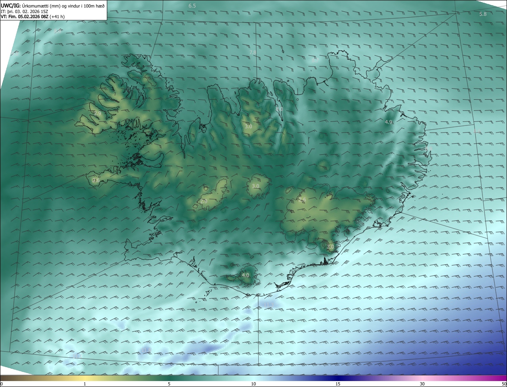
Task: Click the '0' tick label on the colour scale
Action: tap(2, 384)
